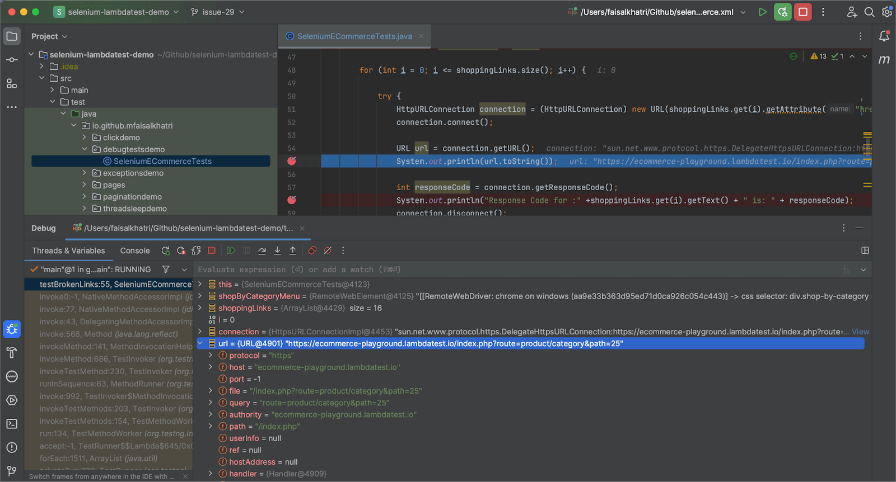Screen dimensions: 896x482
Task: Open Search Everywhere magnifier icon
Action: 869,12
